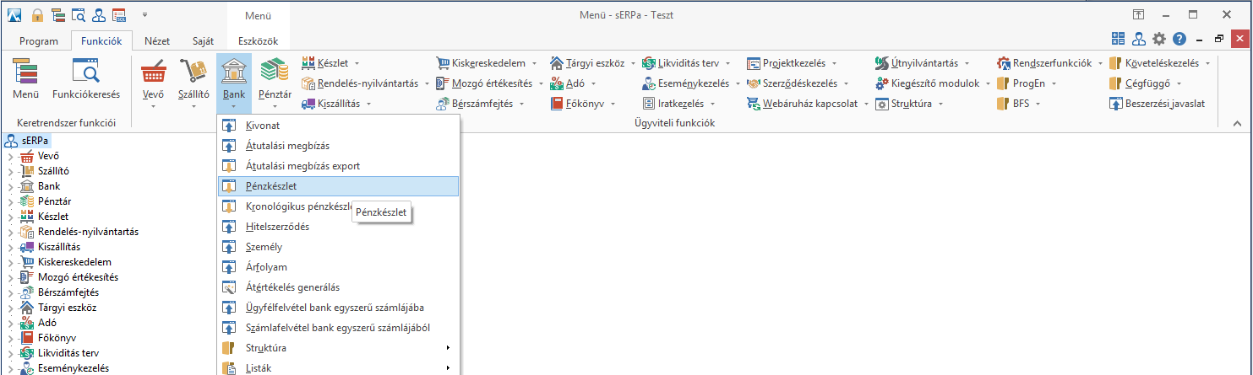1253x375 pixels.
Task: Expand the Vevő tree node
Action: tap(10, 156)
